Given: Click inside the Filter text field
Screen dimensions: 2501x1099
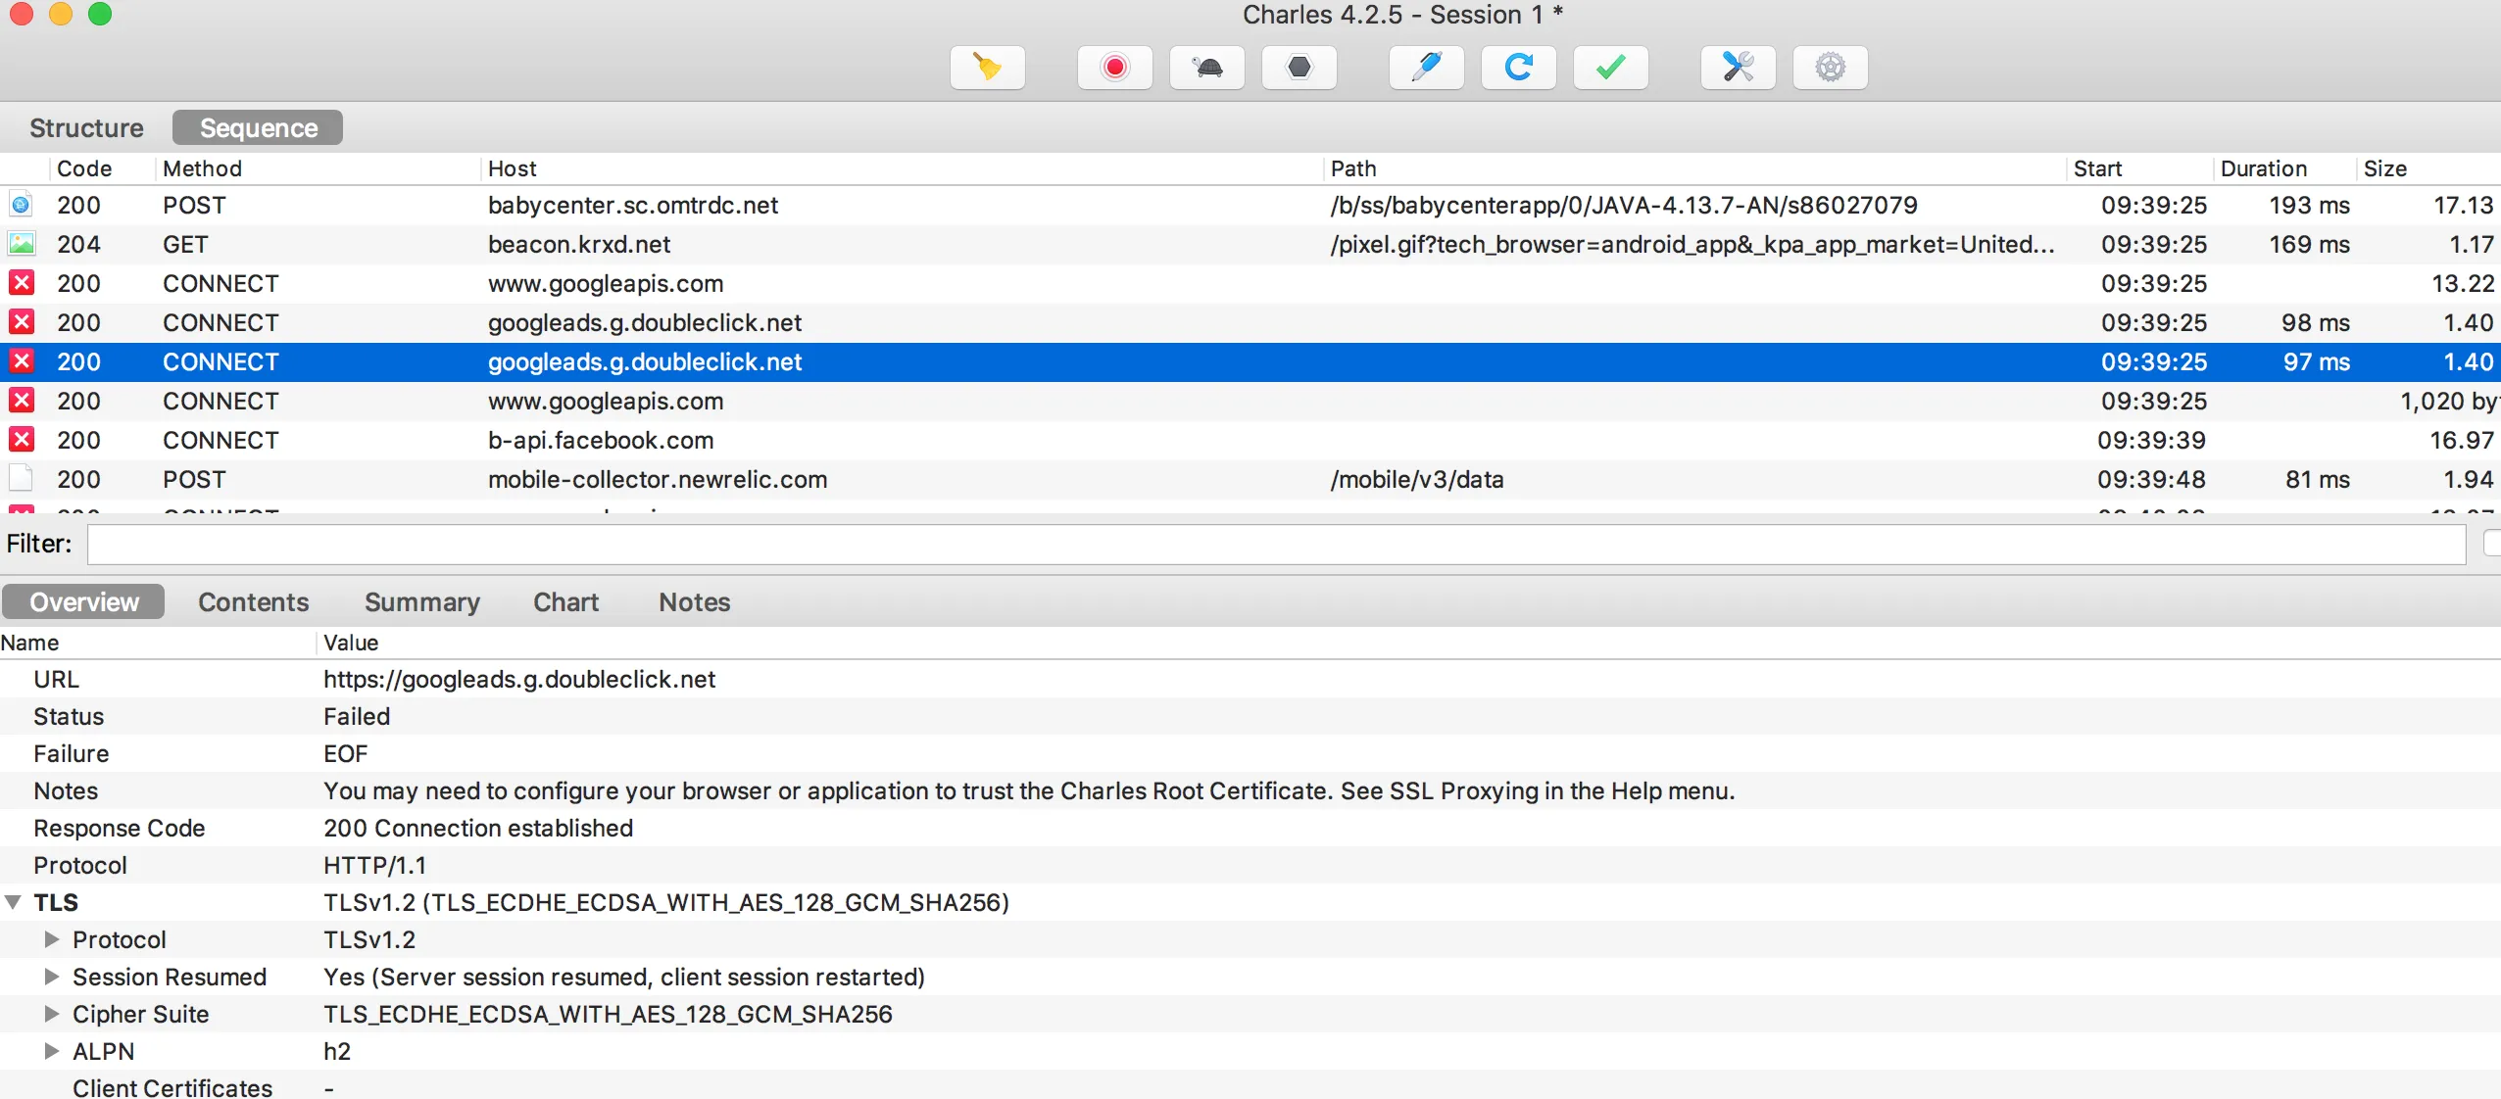Looking at the screenshot, I should [1274, 545].
